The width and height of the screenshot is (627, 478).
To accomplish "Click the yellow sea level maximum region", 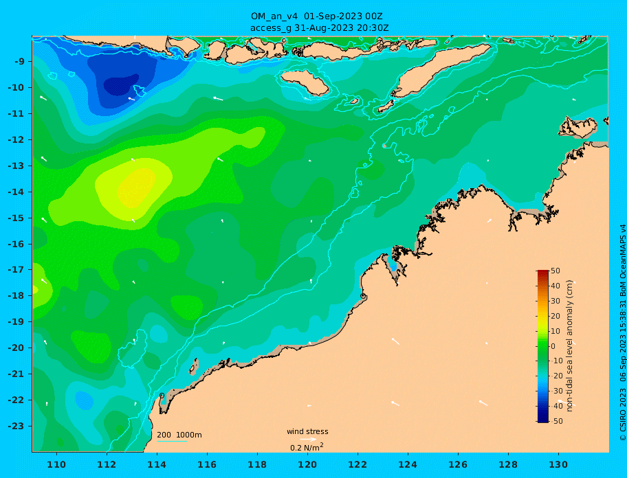I will (x=136, y=187).
